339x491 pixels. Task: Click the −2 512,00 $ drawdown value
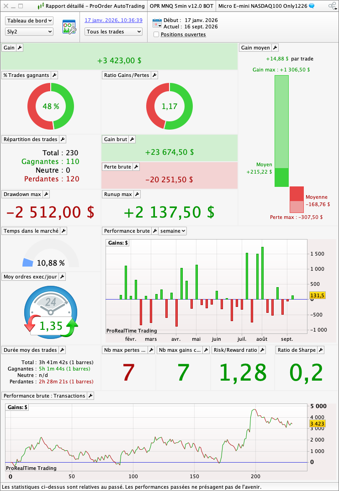(50, 212)
